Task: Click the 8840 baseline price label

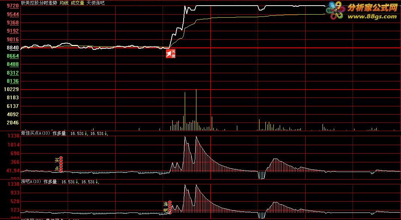Action: [12, 48]
